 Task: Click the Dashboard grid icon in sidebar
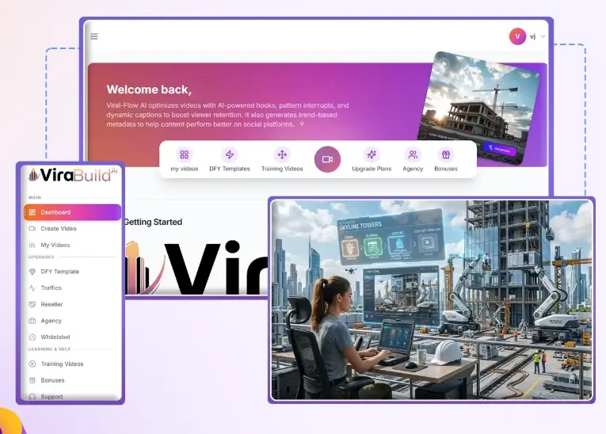pos(32,212)
